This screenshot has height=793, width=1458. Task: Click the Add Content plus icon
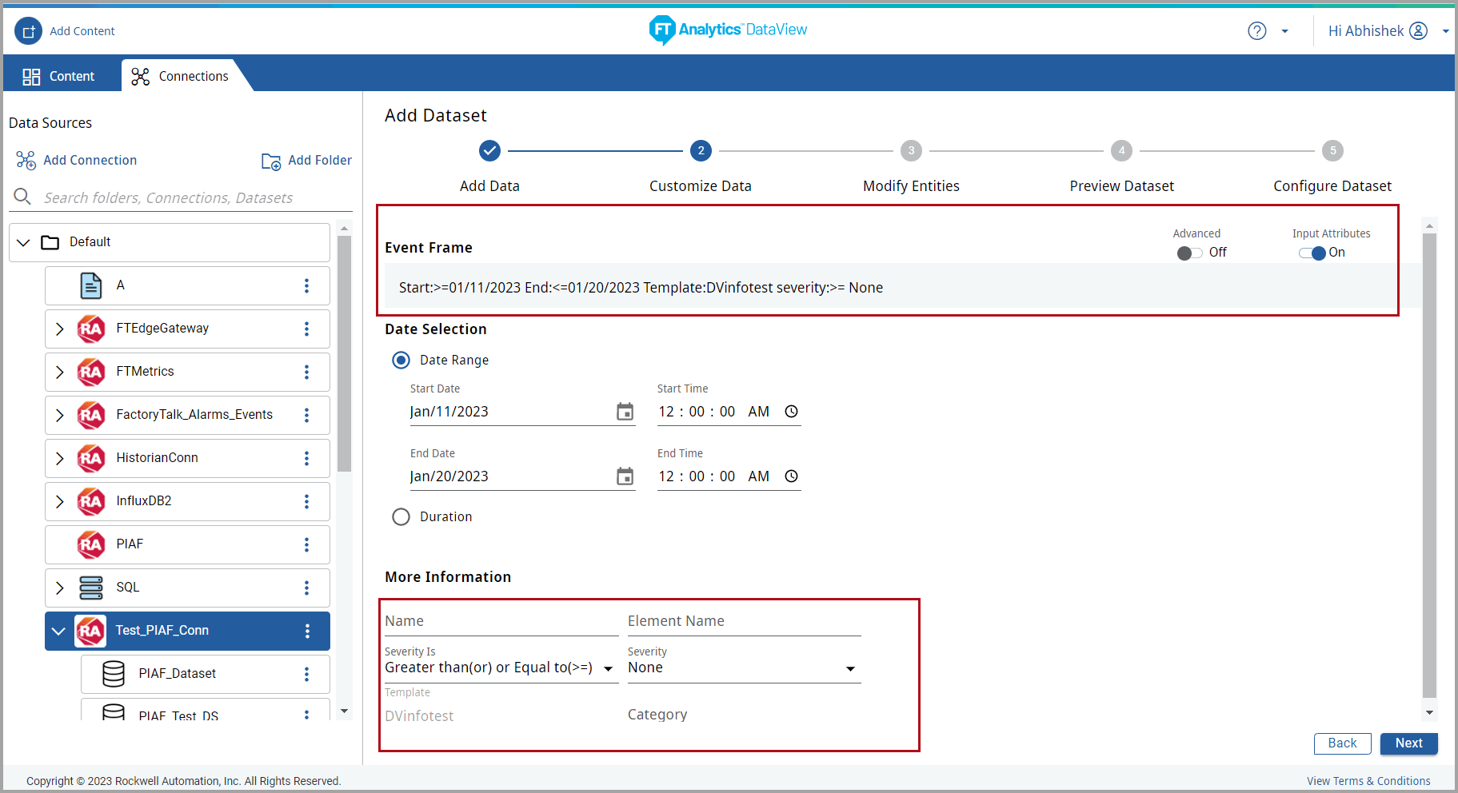click(x=29, y=31)
